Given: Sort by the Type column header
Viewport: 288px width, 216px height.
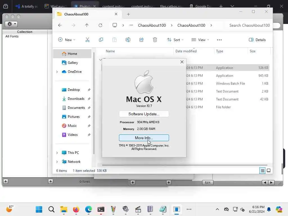Looking at the screenshot, I should coord(219,51).
